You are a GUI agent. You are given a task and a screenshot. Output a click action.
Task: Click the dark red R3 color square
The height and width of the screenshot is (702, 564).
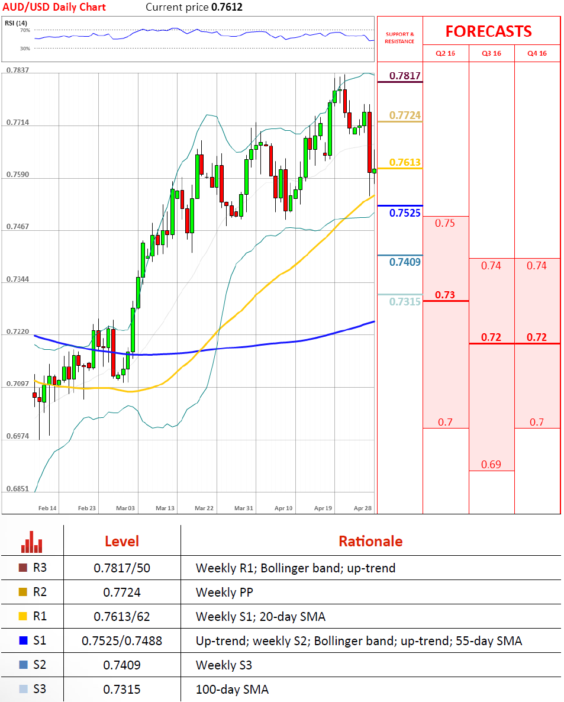click(x=23, y=568)
